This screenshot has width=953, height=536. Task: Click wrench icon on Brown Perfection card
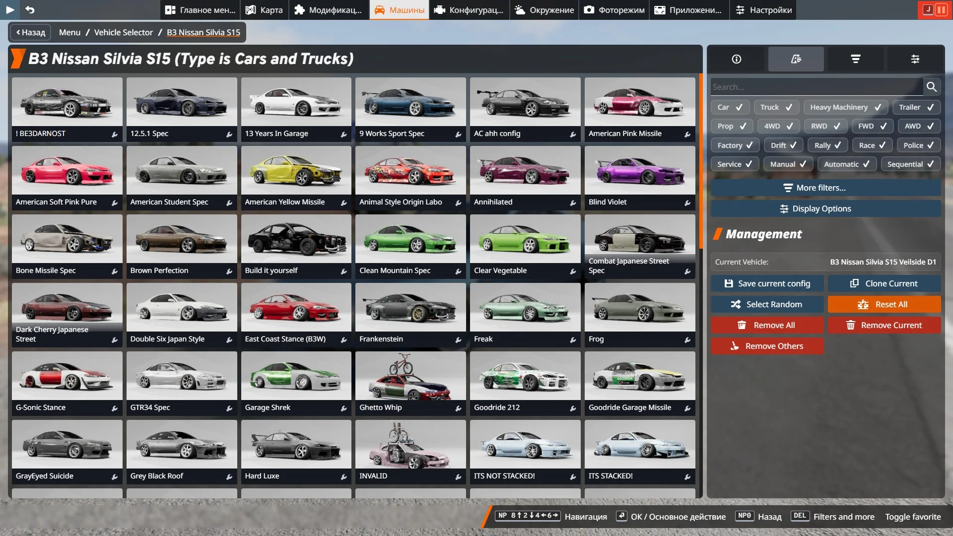pyautogui.click(x=229, y=271)
